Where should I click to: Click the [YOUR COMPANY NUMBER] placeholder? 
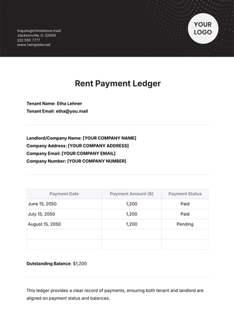coord(97,161)
